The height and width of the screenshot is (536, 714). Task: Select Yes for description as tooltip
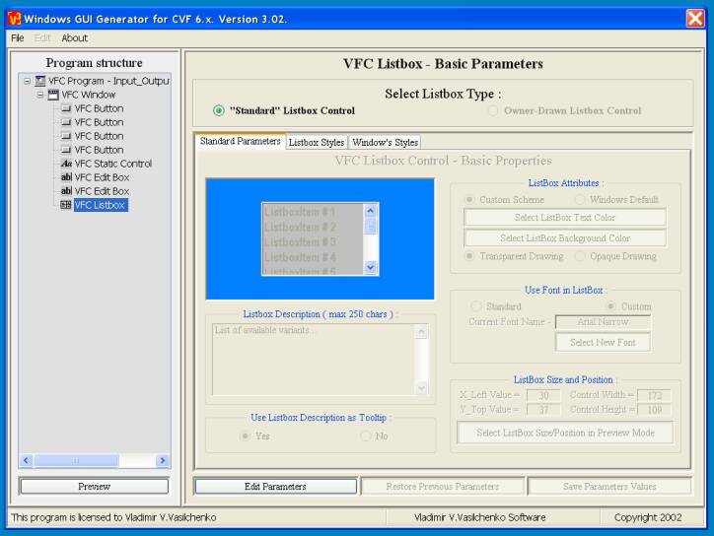pos(245,435)
